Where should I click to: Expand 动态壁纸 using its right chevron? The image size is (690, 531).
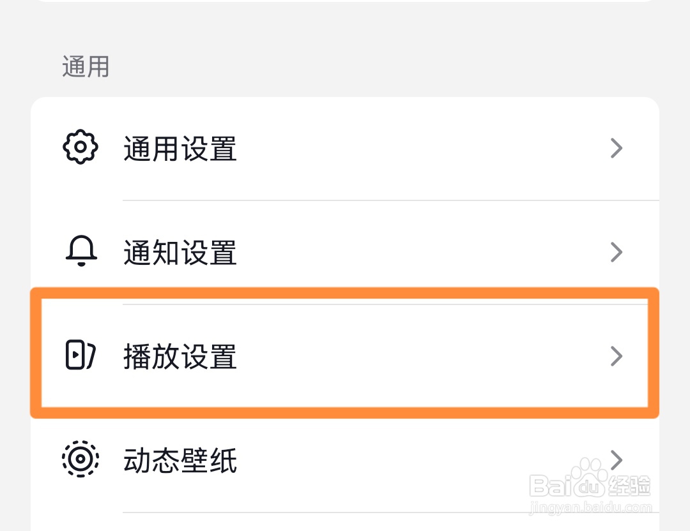pyautogui.click(x=616, y=459)
